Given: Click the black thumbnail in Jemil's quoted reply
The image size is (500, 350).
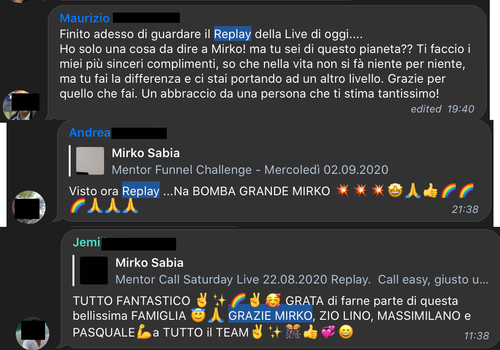Looking at the screenshot, I should coord(94,271).
